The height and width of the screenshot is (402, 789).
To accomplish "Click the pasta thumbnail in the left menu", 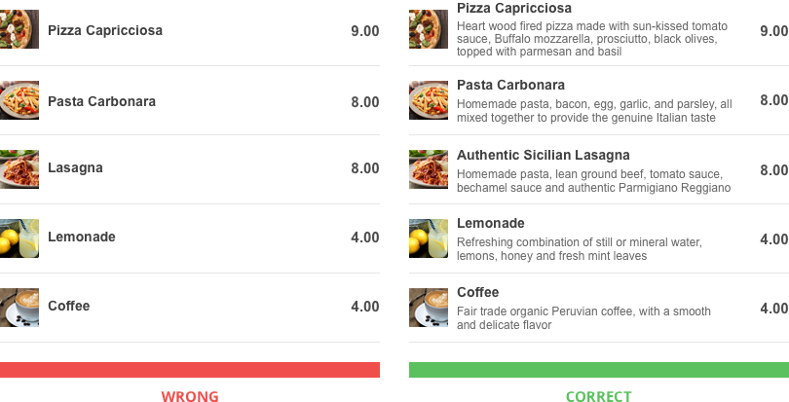I will tap(19, 100).
